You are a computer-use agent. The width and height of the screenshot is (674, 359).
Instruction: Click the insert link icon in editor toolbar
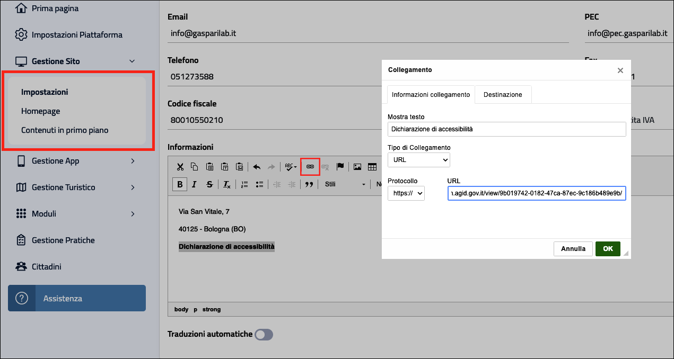[310, 167]
